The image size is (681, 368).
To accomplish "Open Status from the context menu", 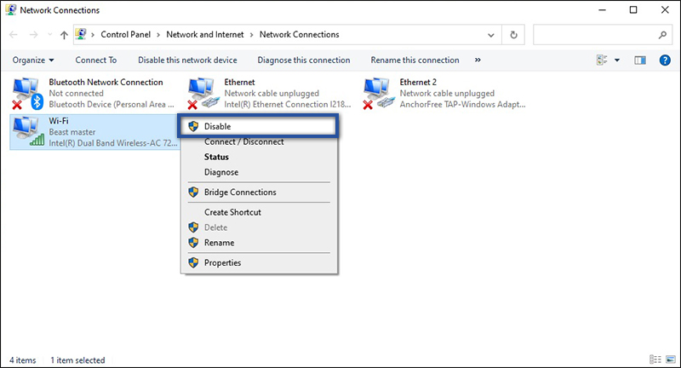I will (259, 157).
